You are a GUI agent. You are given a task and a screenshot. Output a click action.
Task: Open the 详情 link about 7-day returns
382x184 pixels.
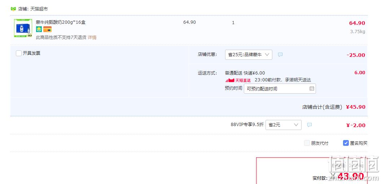tap(92, 37)
